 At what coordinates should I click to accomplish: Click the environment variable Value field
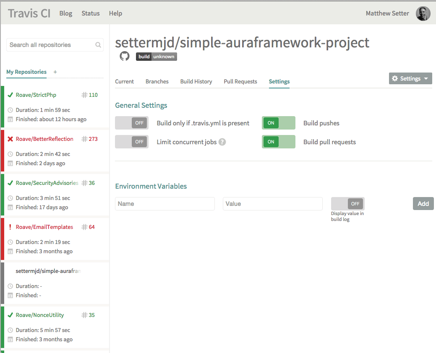[x=273, y=204]
